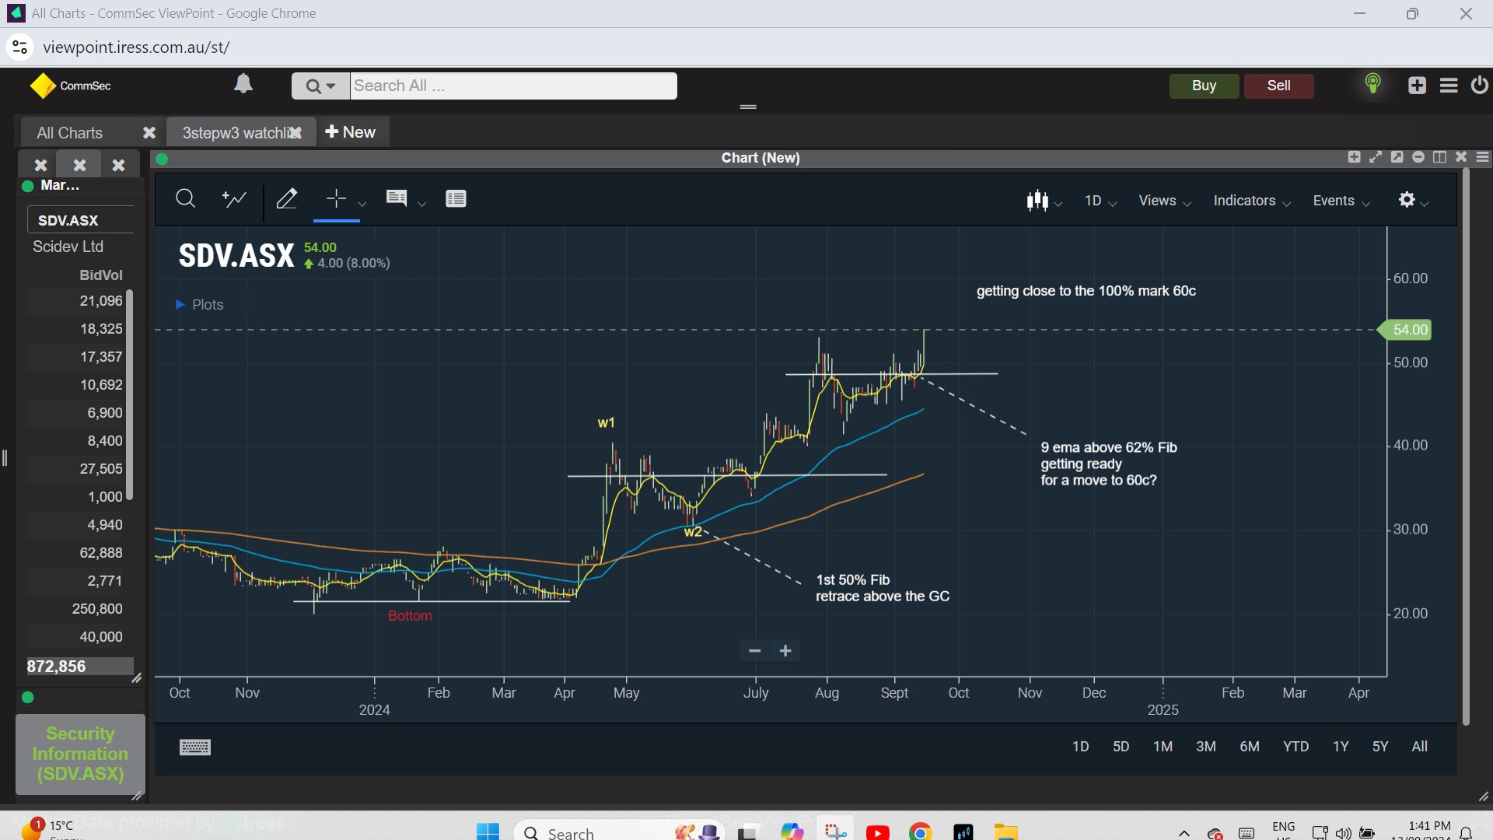Select the 6M time range
The width and height of the screenshot is (1493, 840).
(1250, 747)
